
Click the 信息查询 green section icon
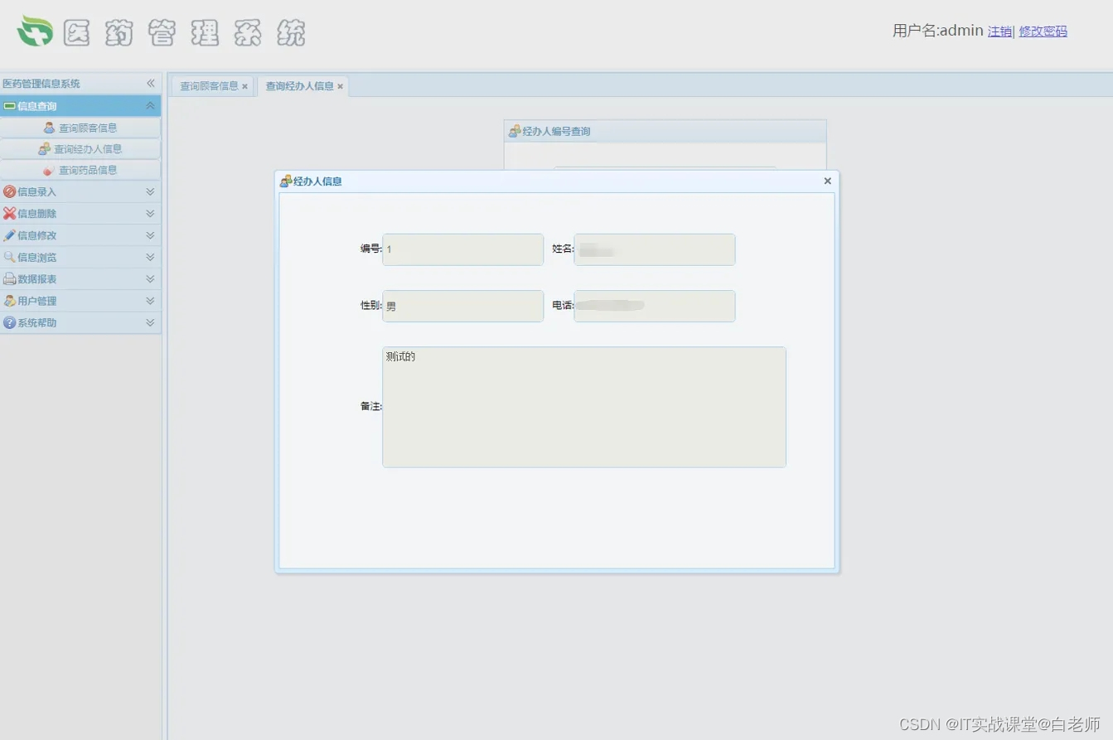pyautogui.click(x=9, y=106)
